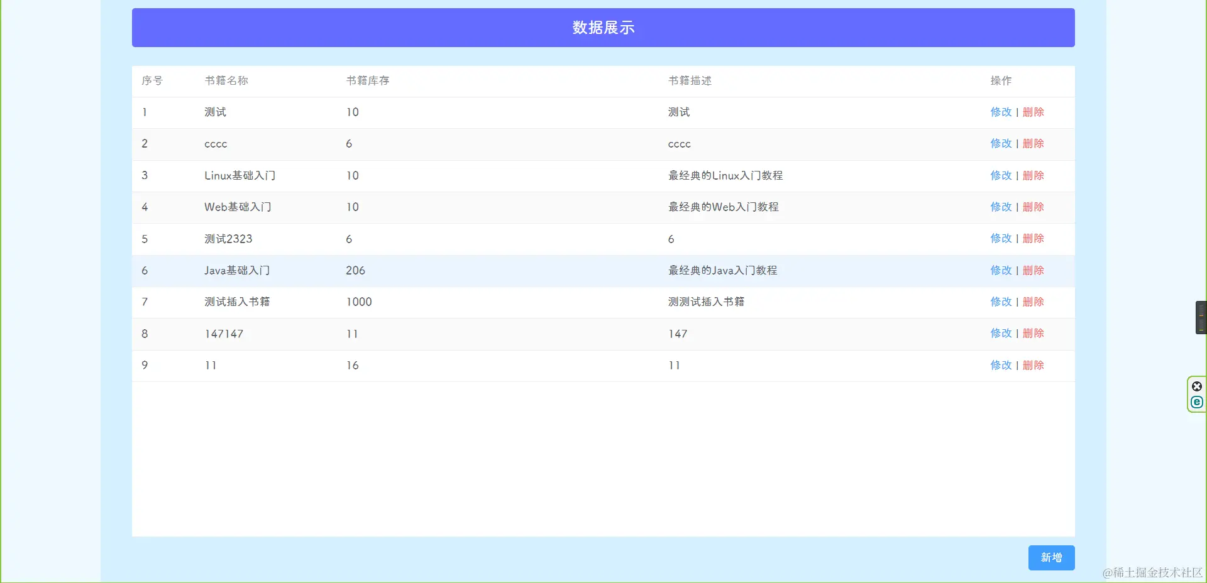Delete the 147147 book row

1033,333
